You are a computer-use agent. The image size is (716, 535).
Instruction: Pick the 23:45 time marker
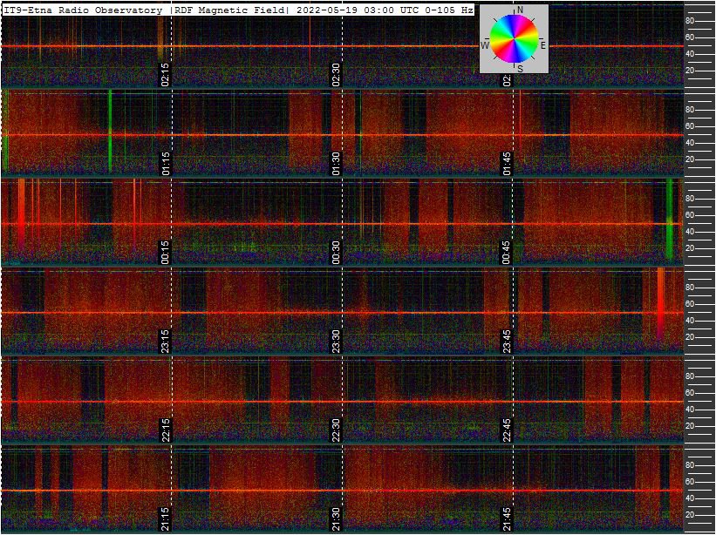tap(507, 341)
